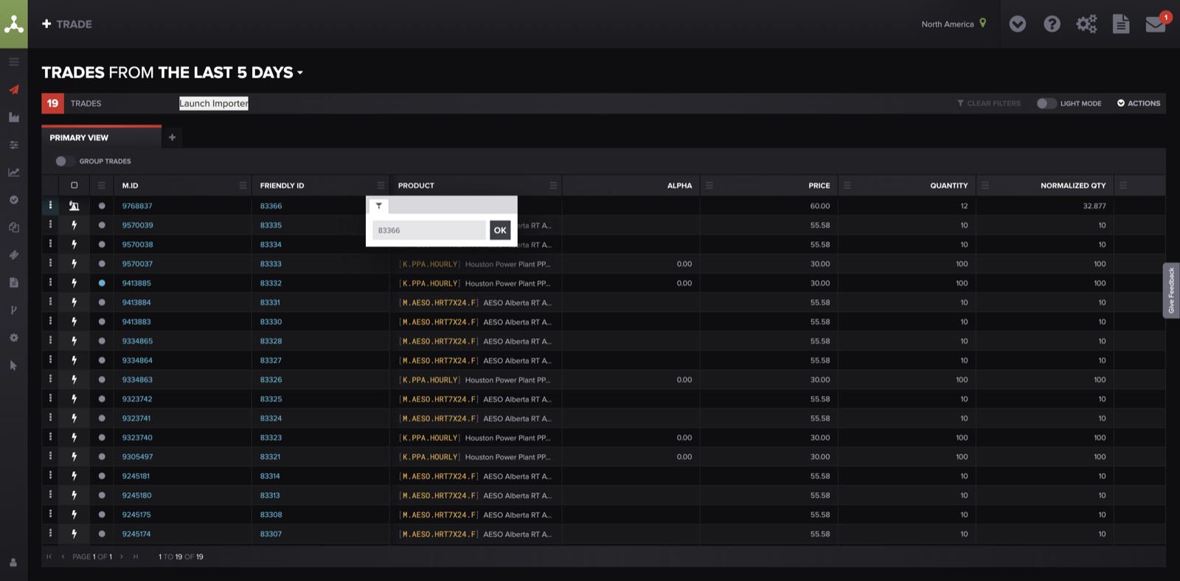Click the 19 trades count badge

pyautogui.click(x=52, y=103)
